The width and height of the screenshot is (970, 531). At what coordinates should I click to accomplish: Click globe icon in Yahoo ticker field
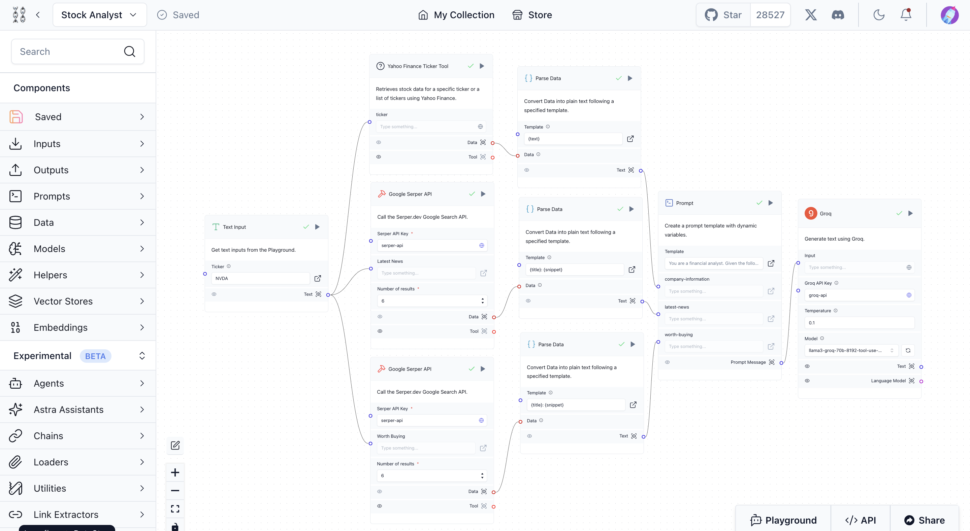tap(480, 127)
